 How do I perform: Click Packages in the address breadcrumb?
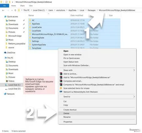91,10
